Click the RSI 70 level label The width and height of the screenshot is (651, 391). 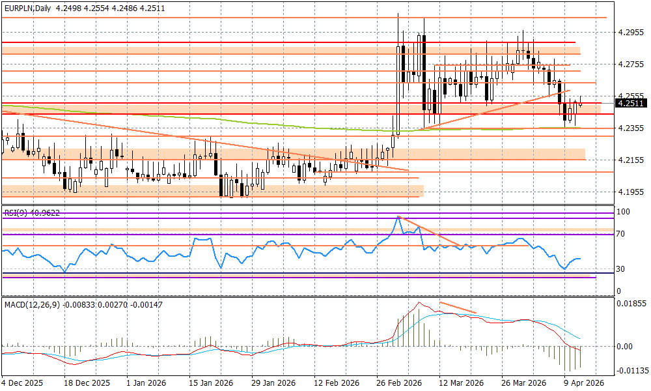pyautogui.click(x=622, y=233)
